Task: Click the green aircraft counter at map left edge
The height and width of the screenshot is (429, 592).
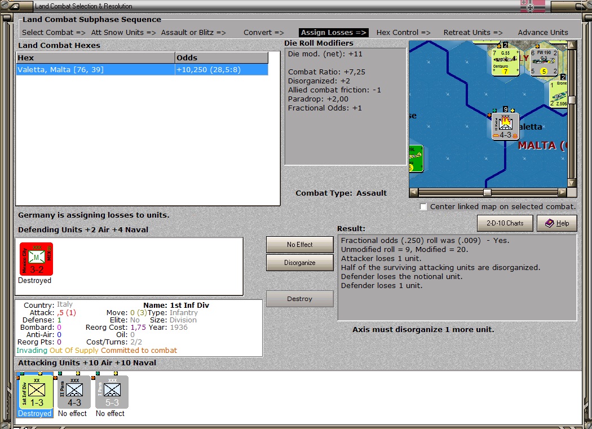Action: click(416, 158)
